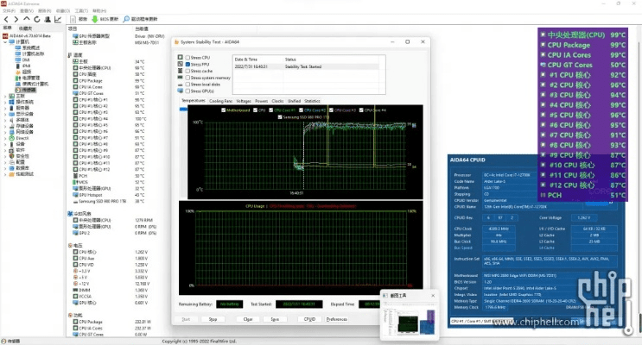Switch to the Cooling Fans tab
Viewport: 642px width, 345px height.
pos(220,101)
